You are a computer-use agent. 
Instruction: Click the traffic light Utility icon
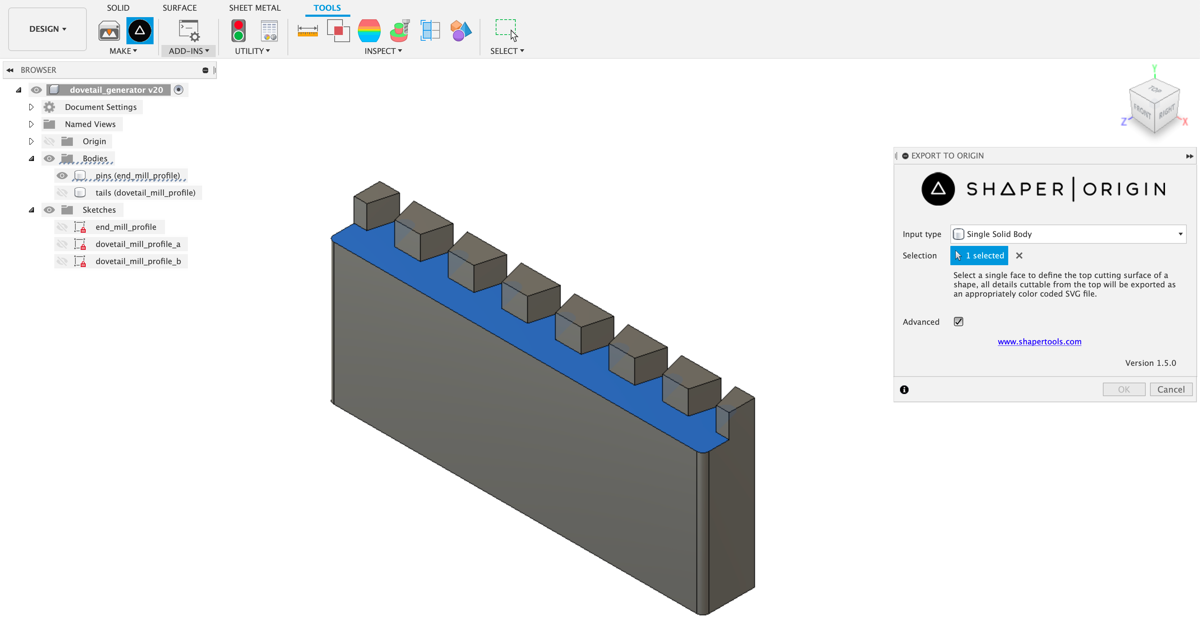pos(239,31)
